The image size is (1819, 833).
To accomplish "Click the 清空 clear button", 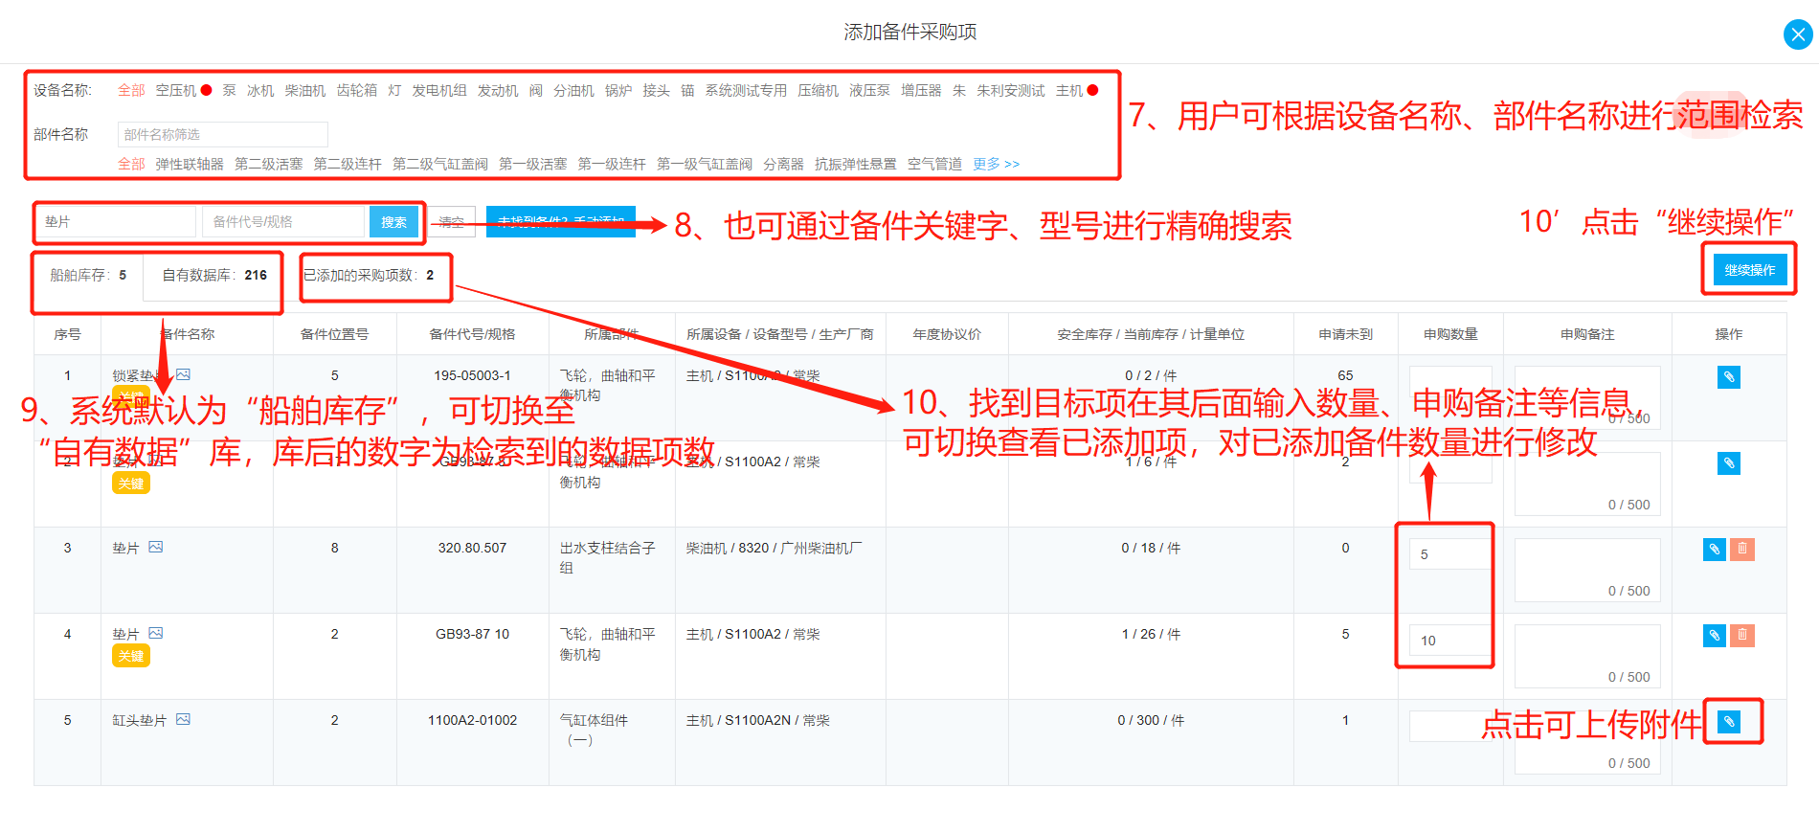I will [451, 221].
